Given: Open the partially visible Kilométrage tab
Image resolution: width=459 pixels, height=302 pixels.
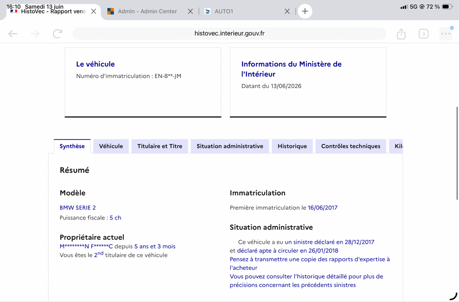Looking at the screenshot, I should tap(396, 146).
